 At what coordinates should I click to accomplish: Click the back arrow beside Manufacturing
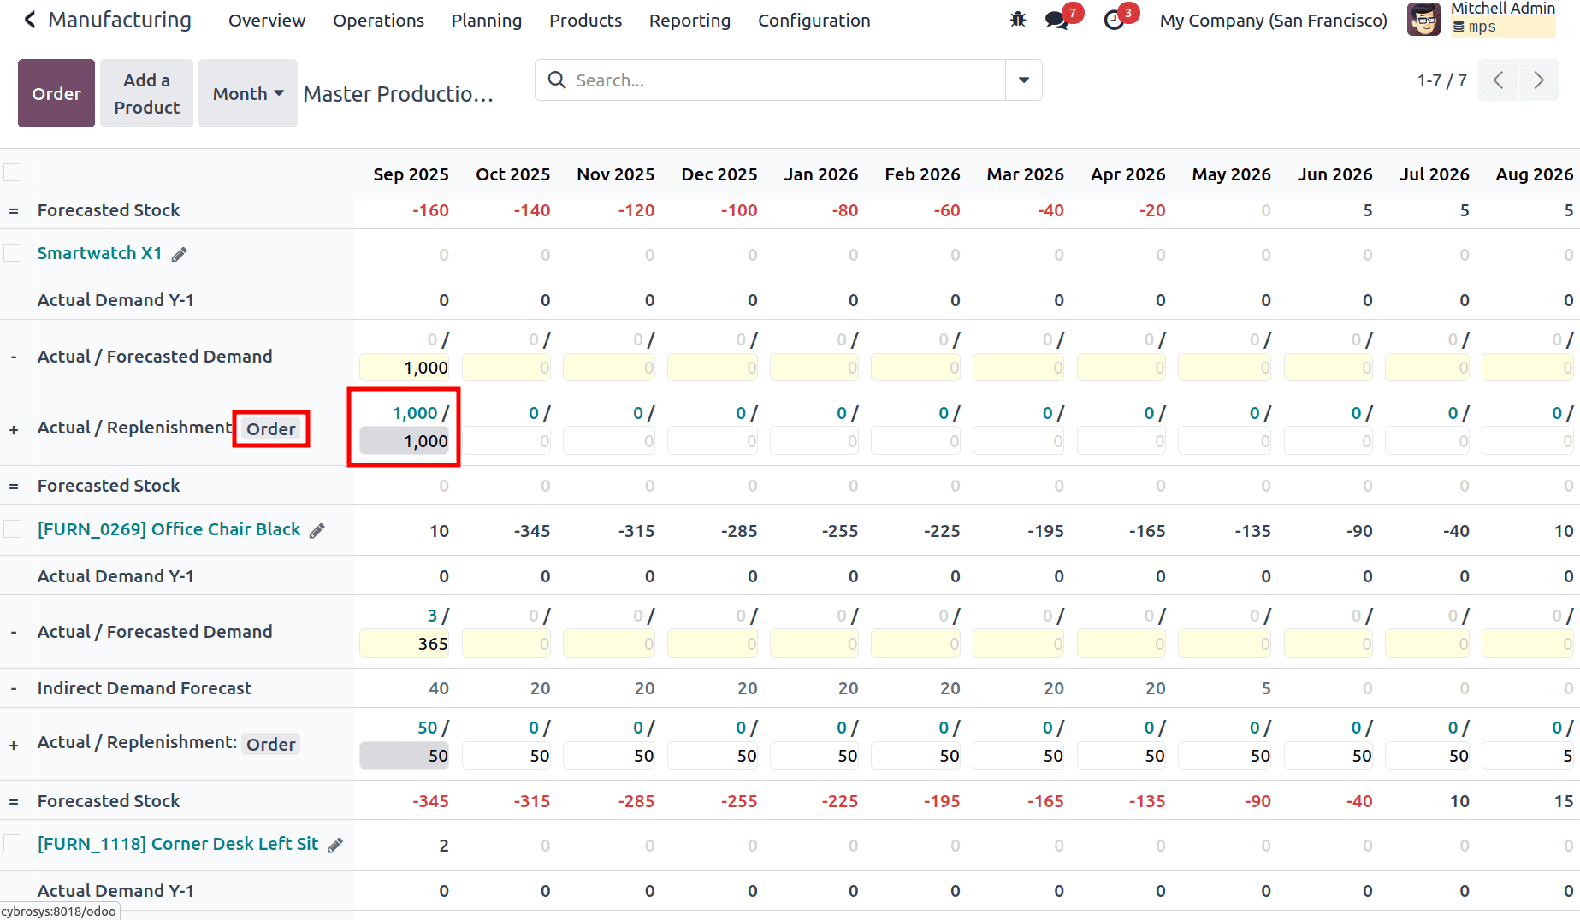tap(29, 19)
